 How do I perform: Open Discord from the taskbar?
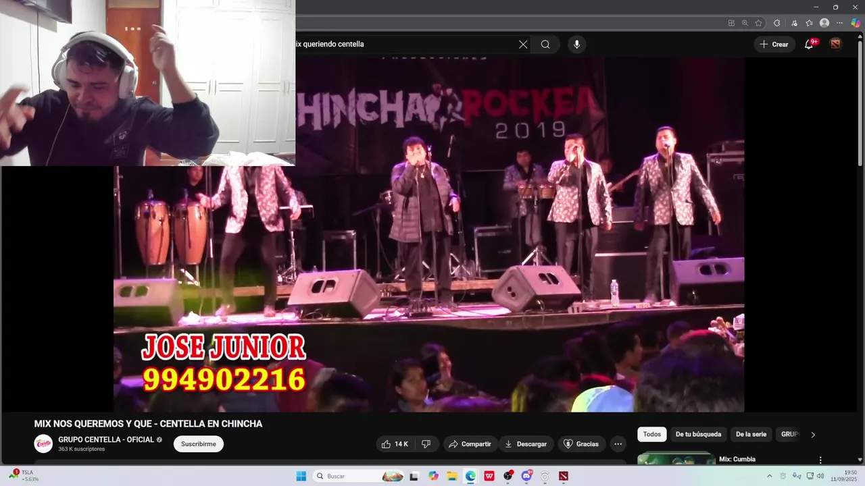(x=526, y=476)
